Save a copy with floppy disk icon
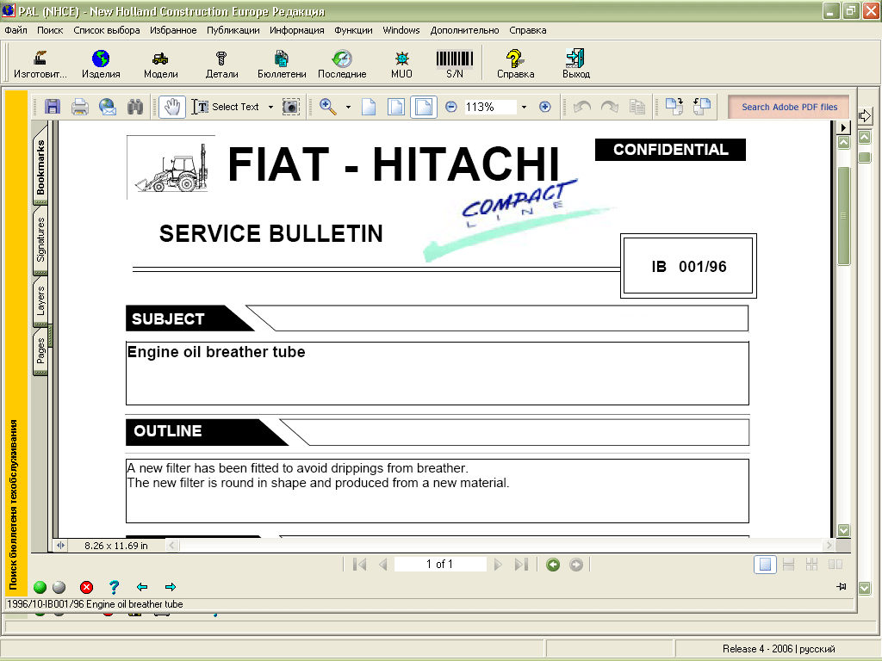Viewport: 882px width, 661px height. tap(53, 107)
